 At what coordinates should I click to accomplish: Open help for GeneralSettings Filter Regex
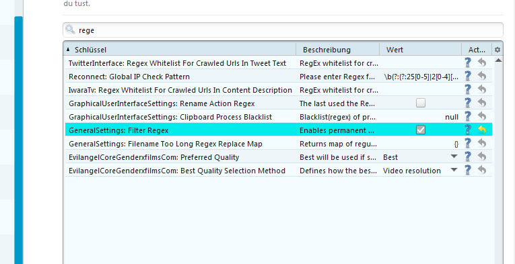pos(468,130)
